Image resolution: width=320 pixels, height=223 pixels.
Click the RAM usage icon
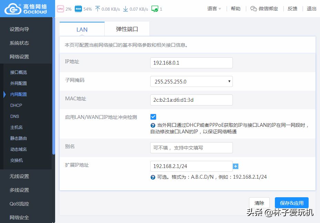click(x=78, y=9)
